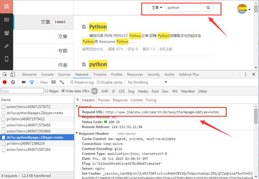Click the video camera capture screenshots icon
This screenshot has height=179, width=259.
[x=24, y=82]
